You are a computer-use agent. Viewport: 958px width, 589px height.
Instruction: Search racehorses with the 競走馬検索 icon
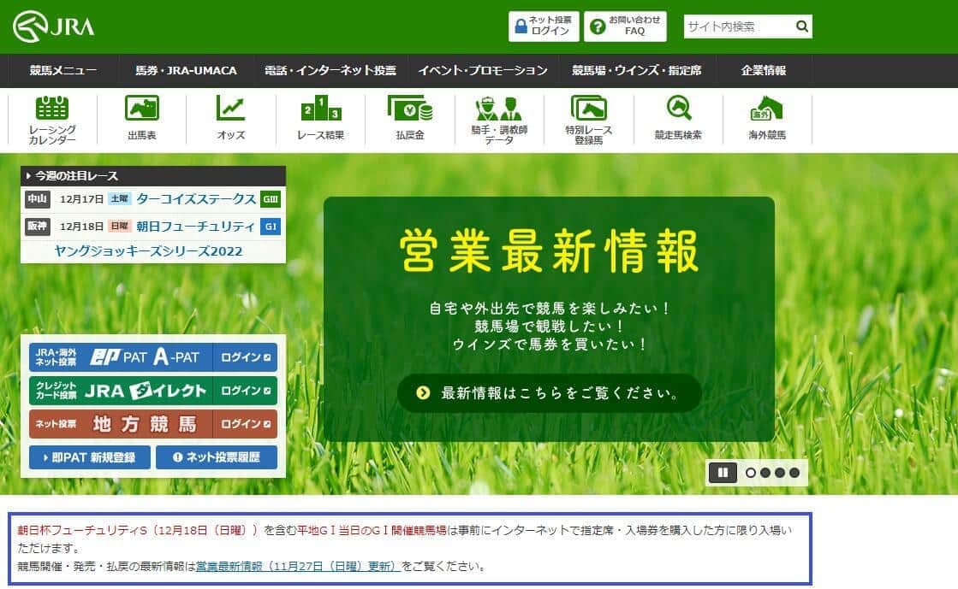coord(677,118)
